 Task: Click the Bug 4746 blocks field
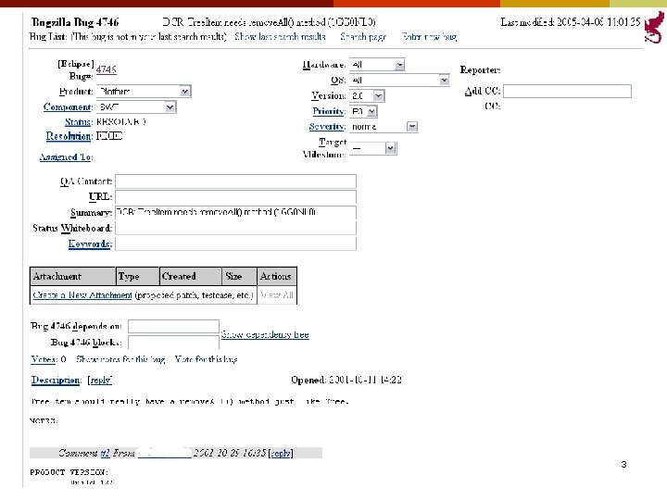(x=173, y=343)
